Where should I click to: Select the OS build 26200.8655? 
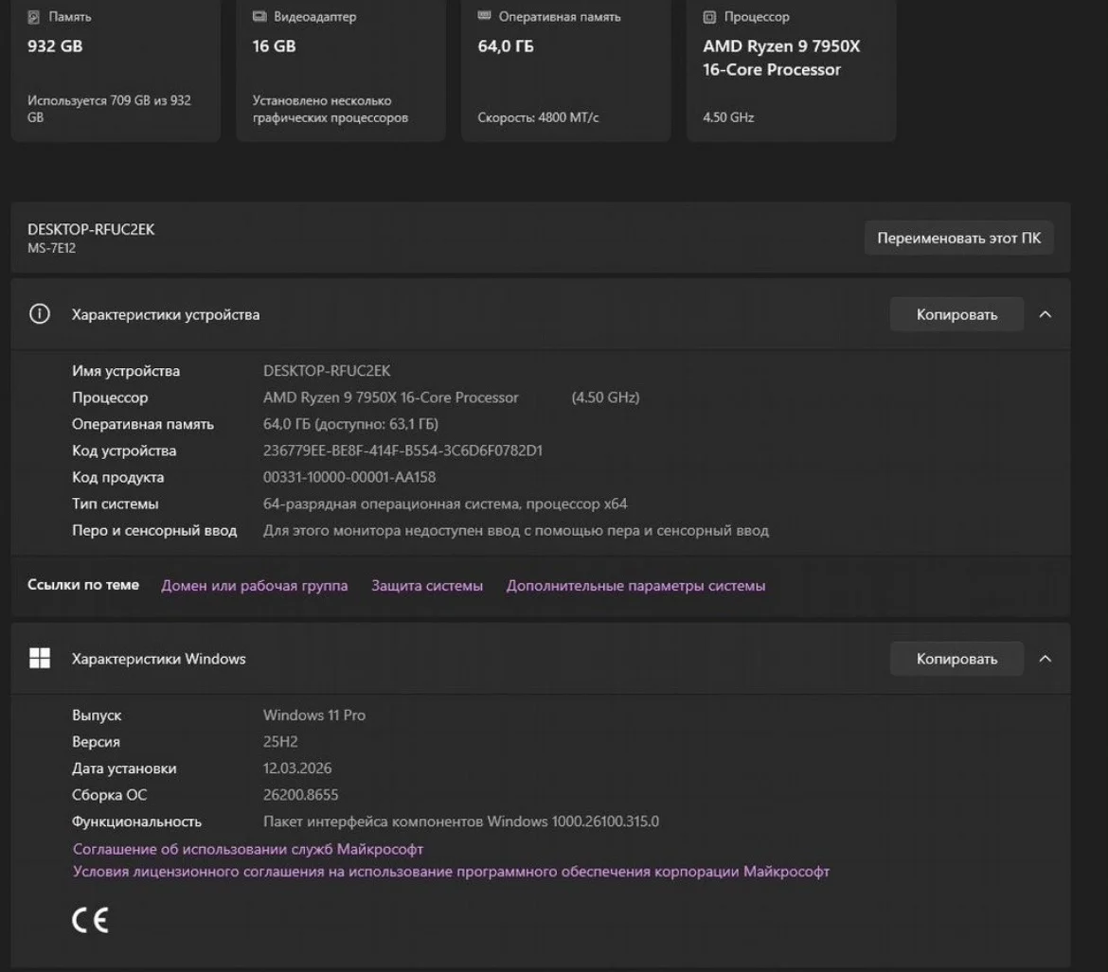[300, 795]
